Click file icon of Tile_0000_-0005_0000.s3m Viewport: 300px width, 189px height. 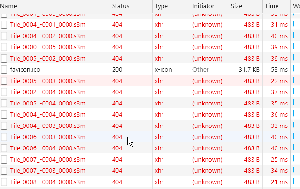pos(4,47)
